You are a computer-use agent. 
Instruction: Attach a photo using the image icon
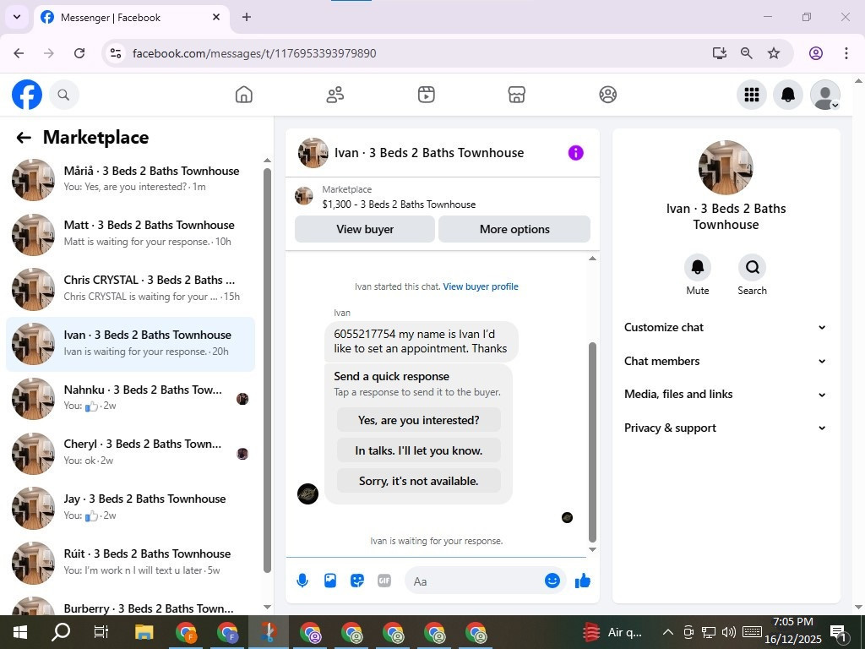330,581
